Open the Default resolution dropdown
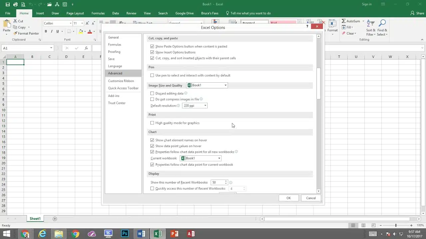This screenshot has height=239, width=426. [205, 106]
